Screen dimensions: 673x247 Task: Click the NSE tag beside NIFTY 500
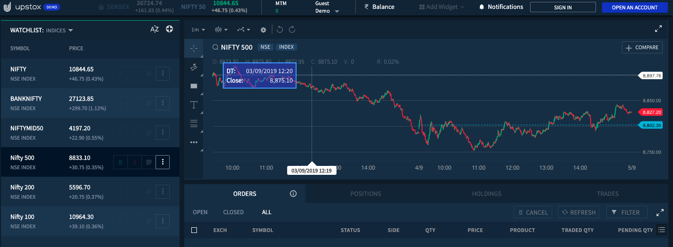coord(265,47)
